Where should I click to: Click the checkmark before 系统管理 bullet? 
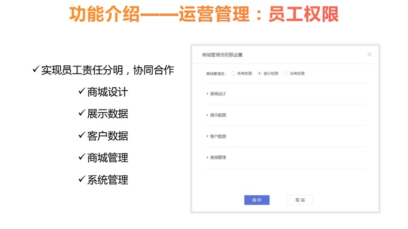click(x=81, y=179)
